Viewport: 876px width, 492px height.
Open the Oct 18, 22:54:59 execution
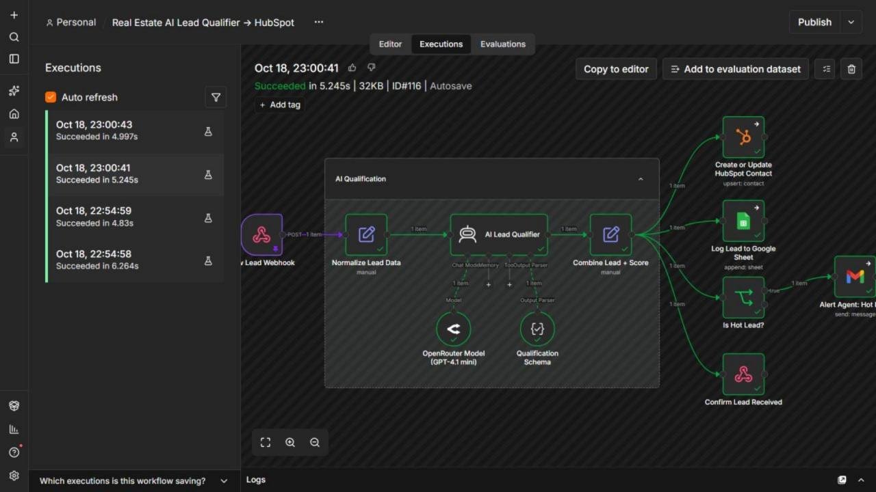(135, 217)
